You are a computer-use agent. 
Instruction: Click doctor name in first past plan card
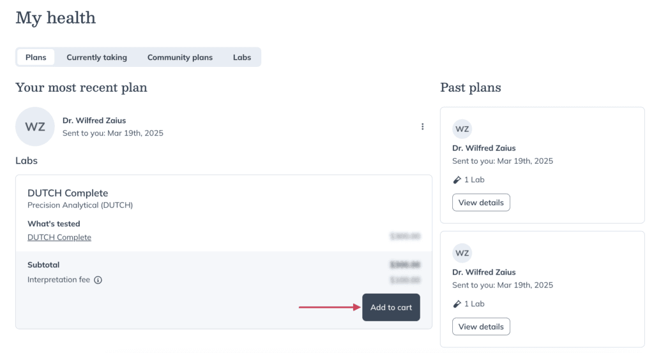(x=484, y=148)
